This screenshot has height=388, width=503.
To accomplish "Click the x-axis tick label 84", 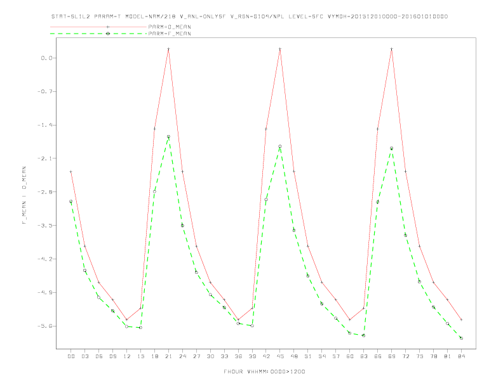I will 461,356.
